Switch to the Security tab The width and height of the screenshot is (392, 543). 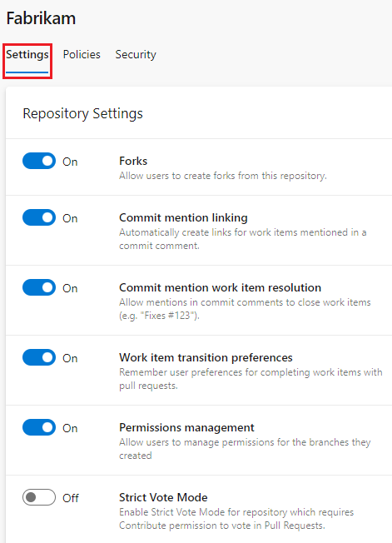136,55
